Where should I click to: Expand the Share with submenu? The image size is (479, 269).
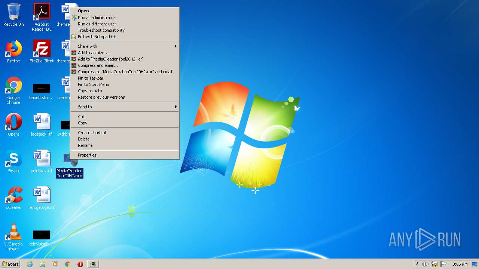[125, 46]
